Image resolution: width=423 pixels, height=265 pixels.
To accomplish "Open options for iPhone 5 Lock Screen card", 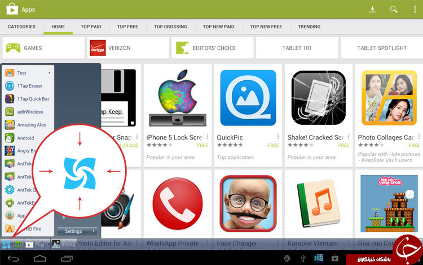I will click(208, 137).
